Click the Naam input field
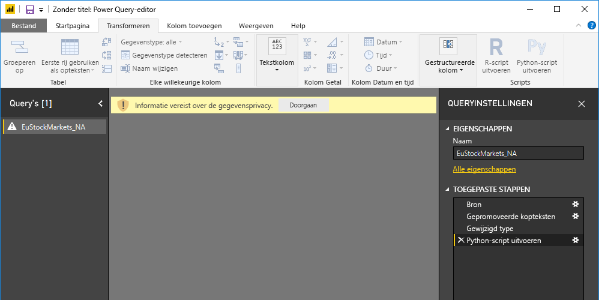Screen dimensions: 599x300 tap(519, 154)
